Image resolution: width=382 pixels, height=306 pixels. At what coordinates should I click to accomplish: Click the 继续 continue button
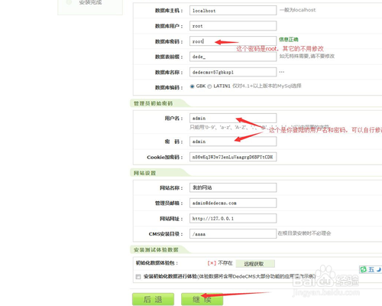click(x=202, y=299)
